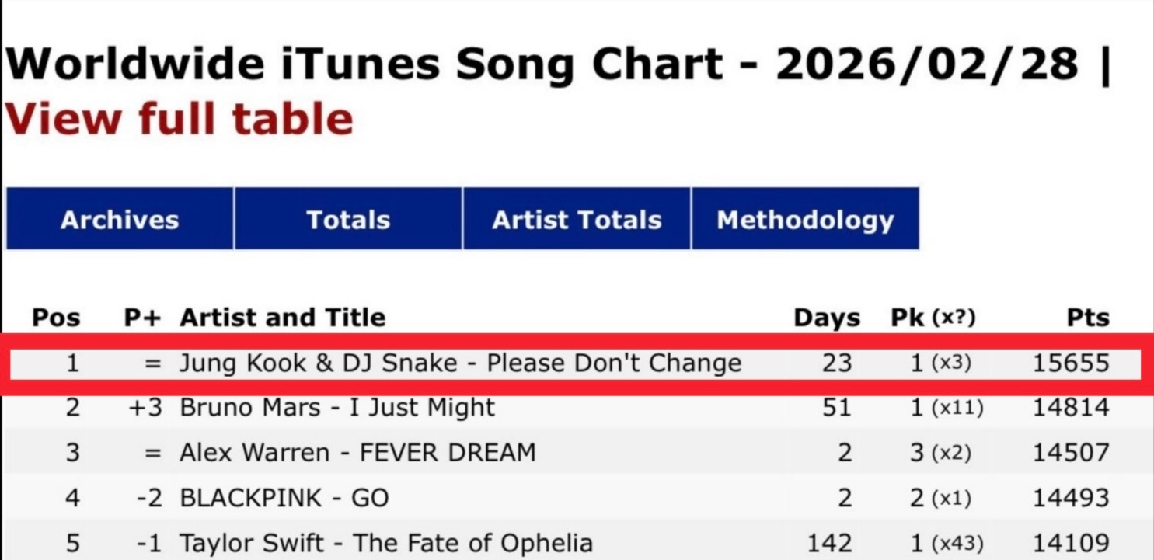Switch to Artist Totals tab
This screenshot has width=1154, height=560.
(x=577, y=220)
